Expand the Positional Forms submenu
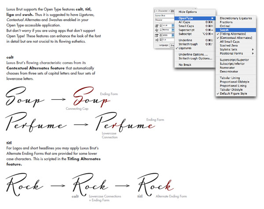The width and height of the screenshot is (264, 209). point(236,53)
